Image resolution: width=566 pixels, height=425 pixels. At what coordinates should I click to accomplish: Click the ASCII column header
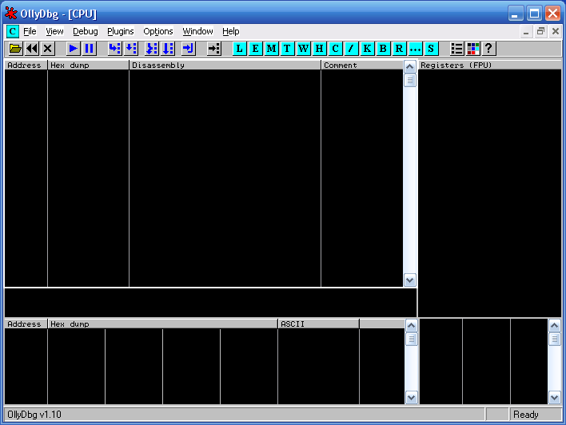(x=319, y=324)
